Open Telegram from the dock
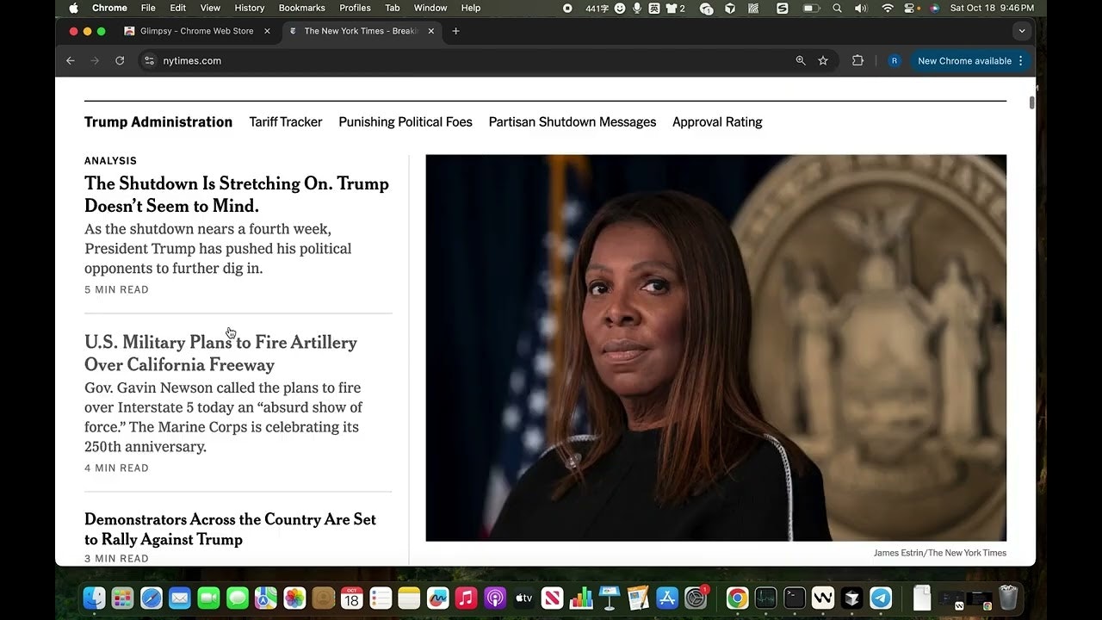 click(x=881, y=598)
